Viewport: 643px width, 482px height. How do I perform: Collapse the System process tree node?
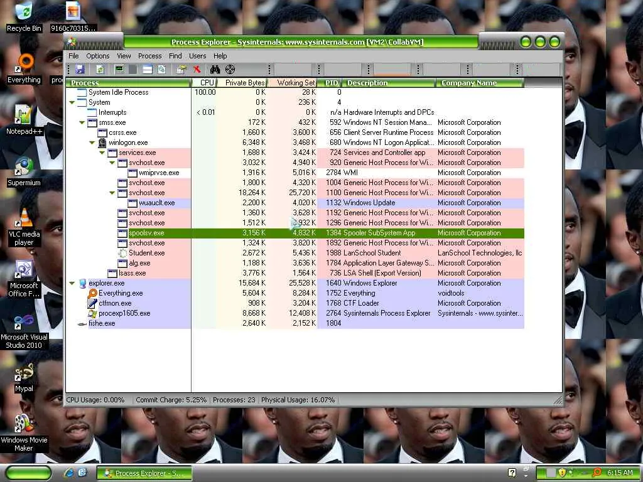click(x=72, y=102)
